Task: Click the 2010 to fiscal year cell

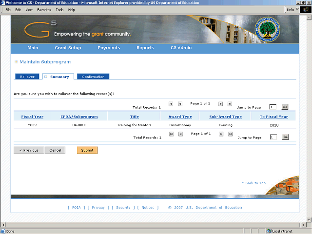Action: [x=274, y=125]
